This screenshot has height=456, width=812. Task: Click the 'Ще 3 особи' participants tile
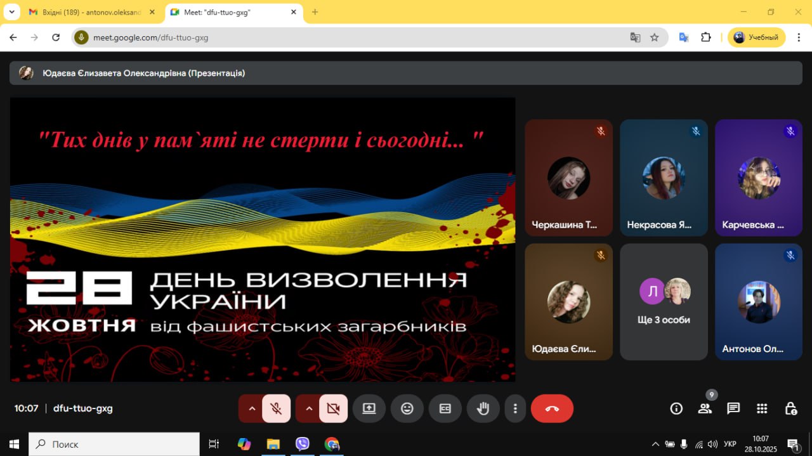pyautogui.click(x=664, y=302)
